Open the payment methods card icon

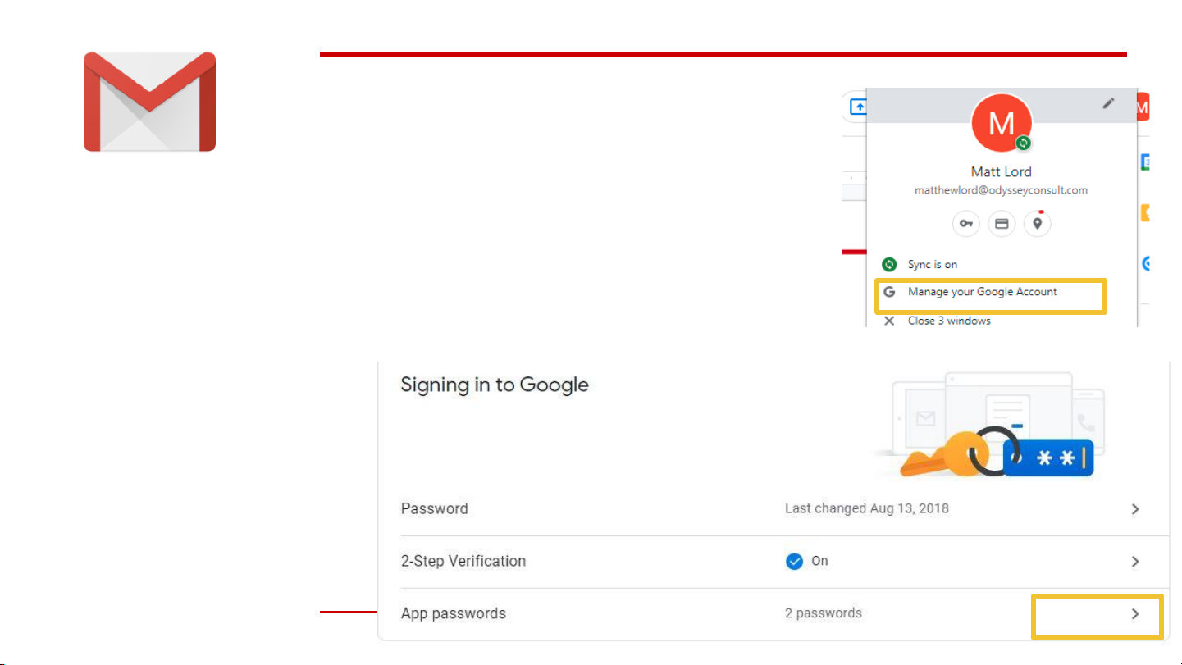(1002, 224)
